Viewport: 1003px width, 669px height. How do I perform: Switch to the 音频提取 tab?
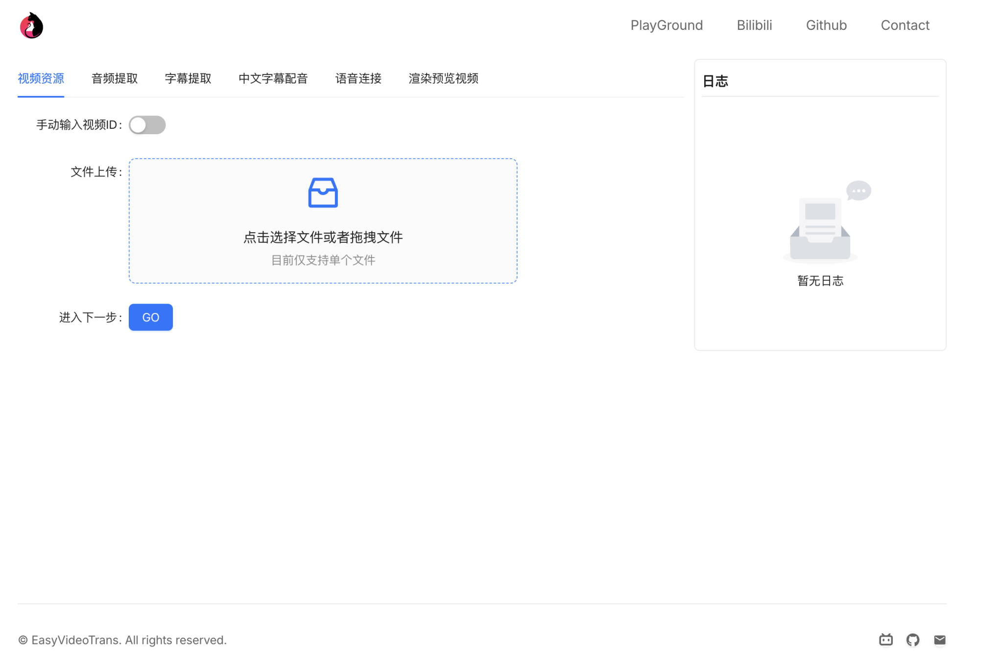click(x=114, y=78)
